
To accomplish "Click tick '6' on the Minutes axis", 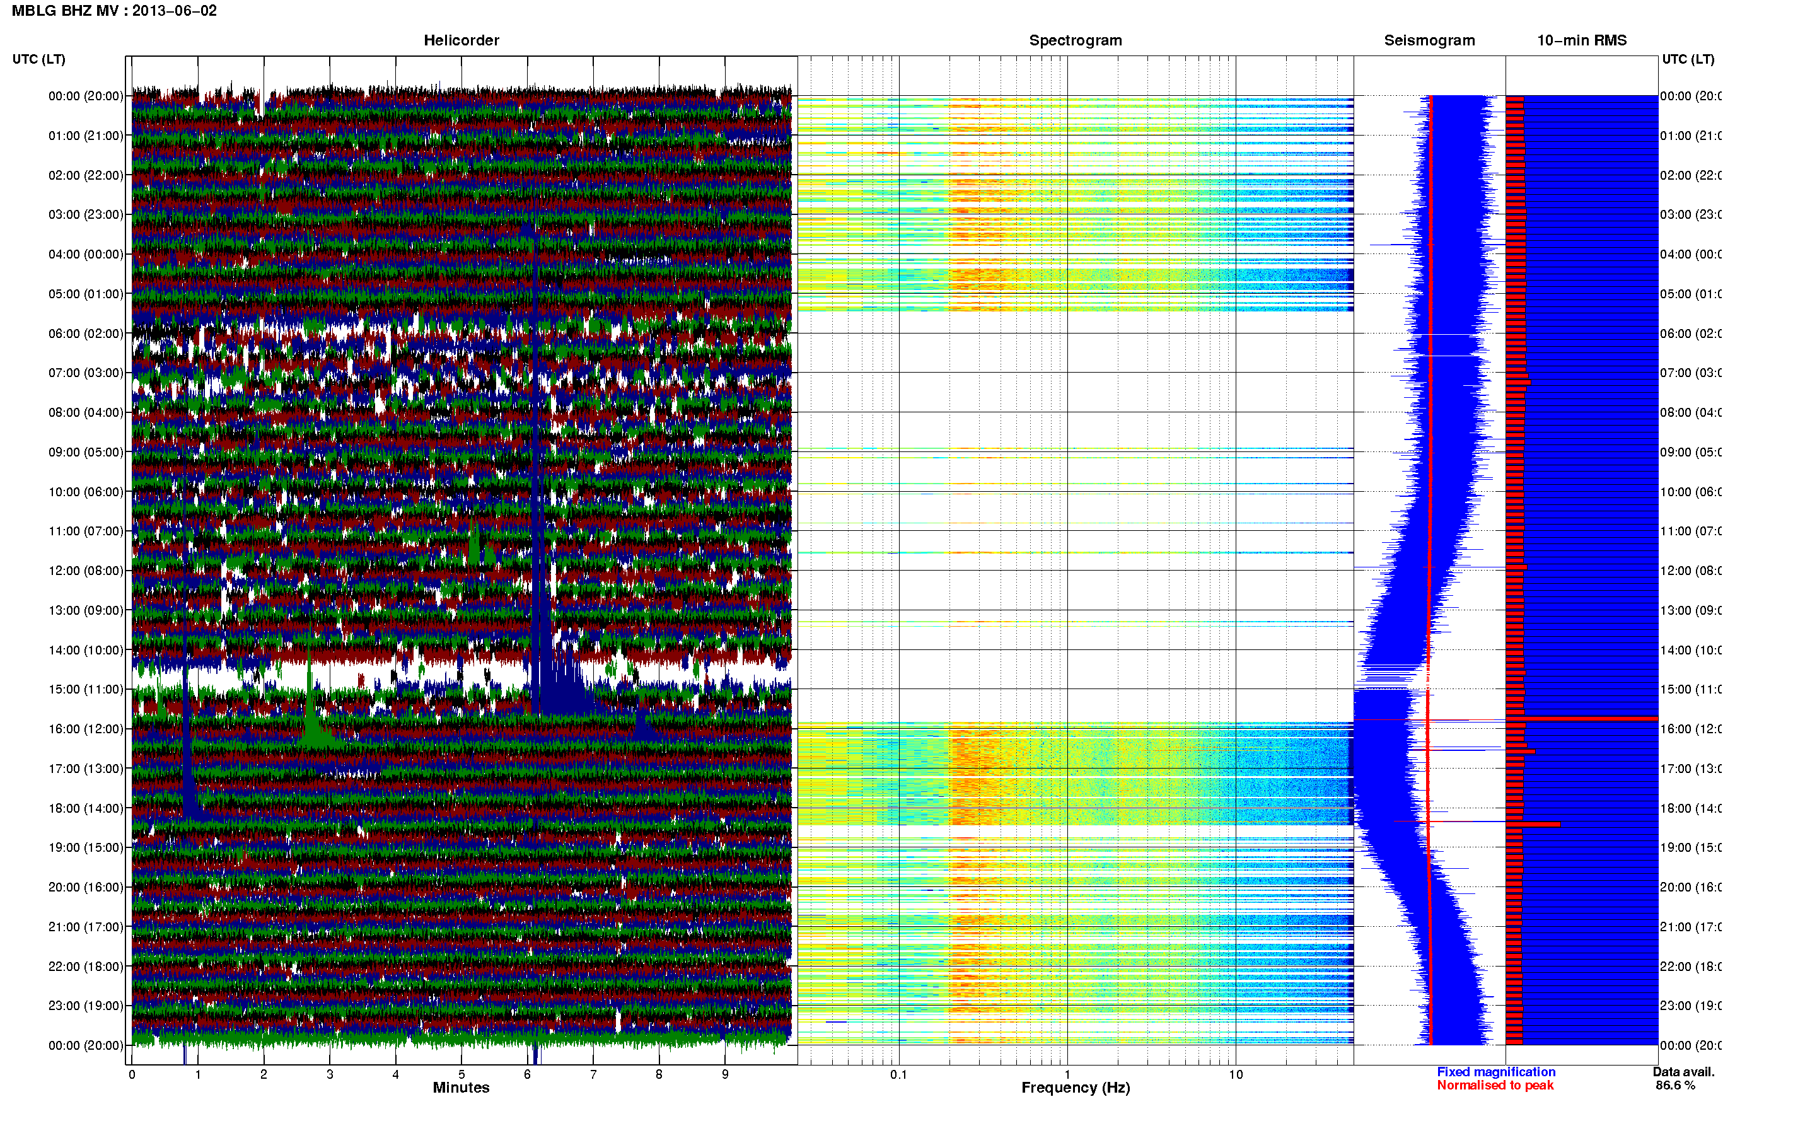I will pyautogui.click(x=528, y=1074).
